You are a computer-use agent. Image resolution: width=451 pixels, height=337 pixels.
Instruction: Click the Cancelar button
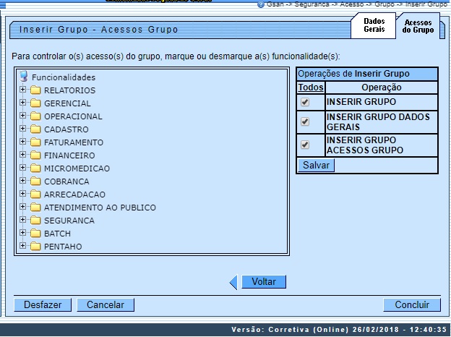[106, 304]
